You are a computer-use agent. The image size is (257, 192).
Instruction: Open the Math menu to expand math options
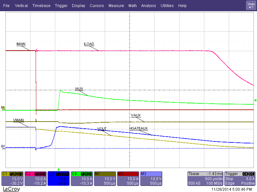coord(132,5)
